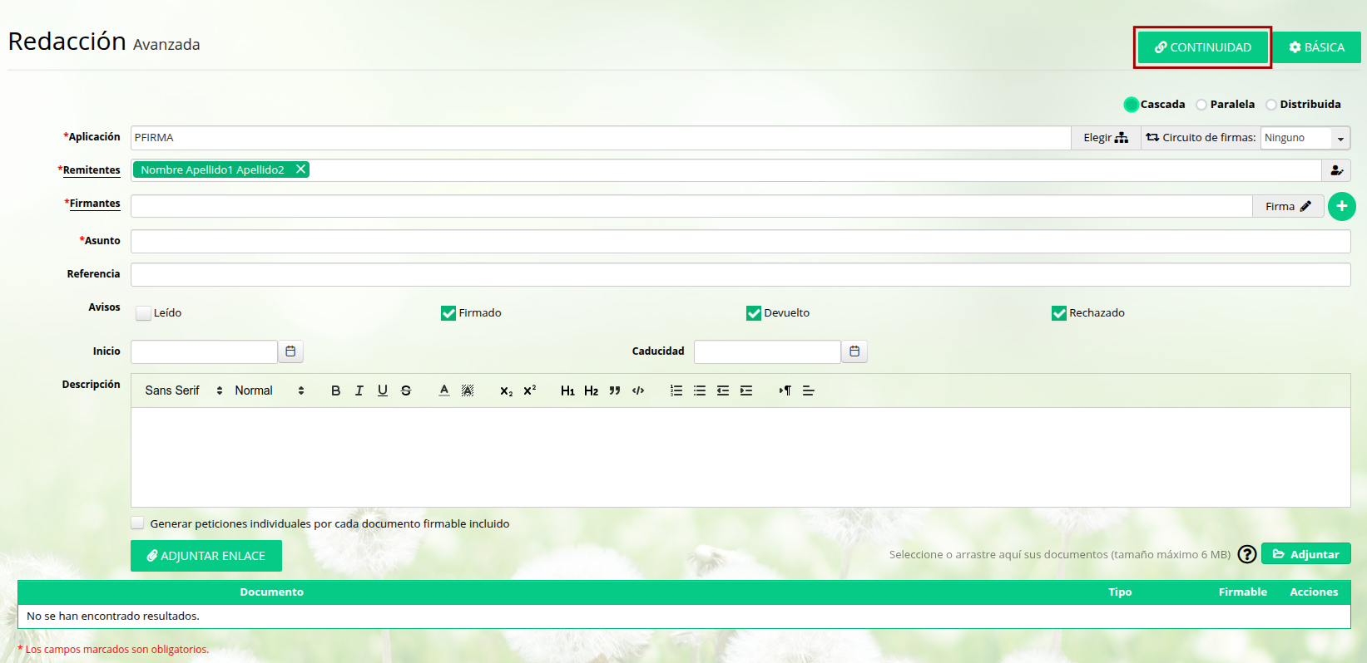Image resolution: width=1367 pixels, height=663 pixels.
Task: Open the text color picker
Action: 444,390
